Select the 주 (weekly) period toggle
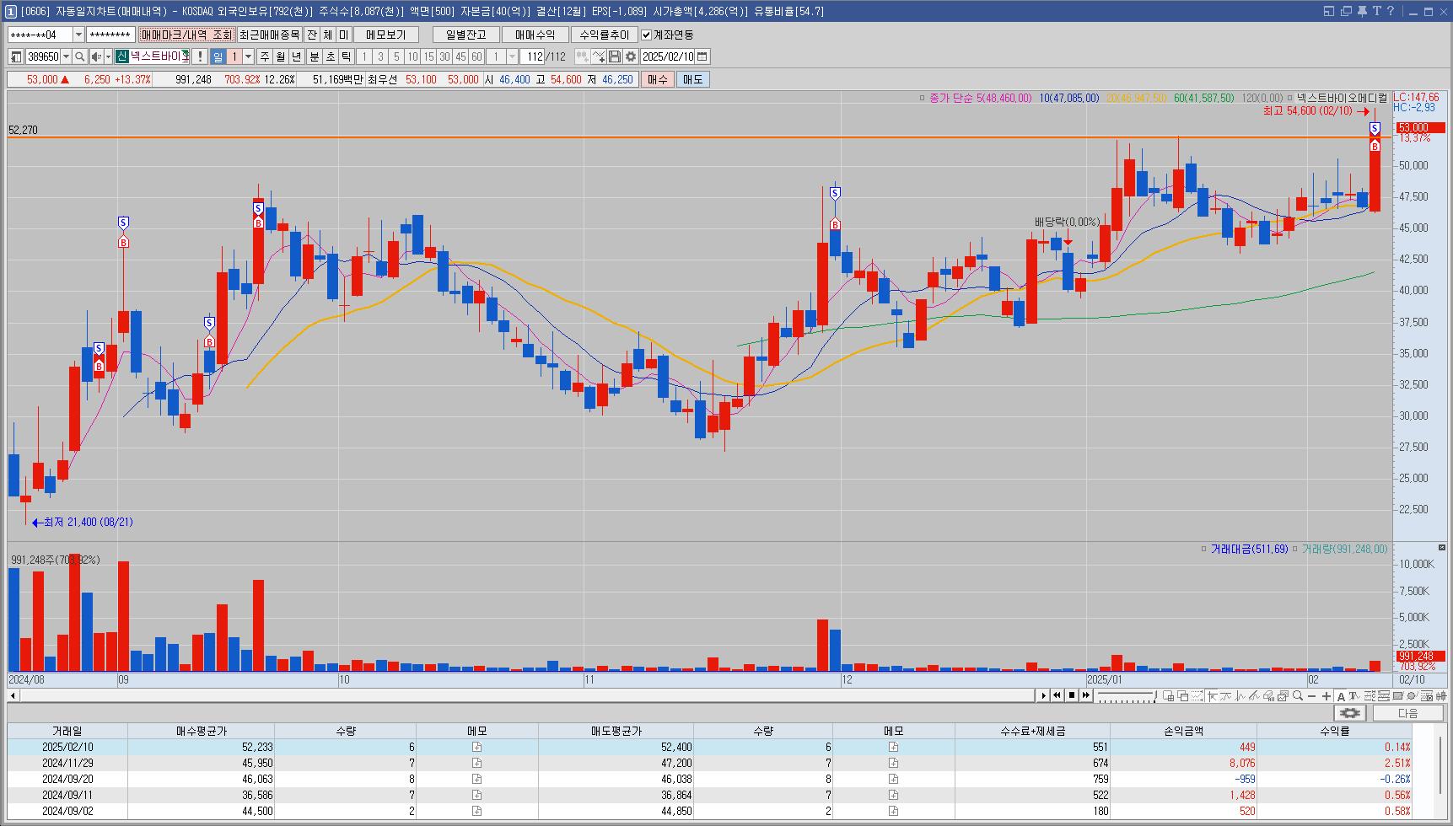This screenshot has height=826, width=1453. point(265,56)
